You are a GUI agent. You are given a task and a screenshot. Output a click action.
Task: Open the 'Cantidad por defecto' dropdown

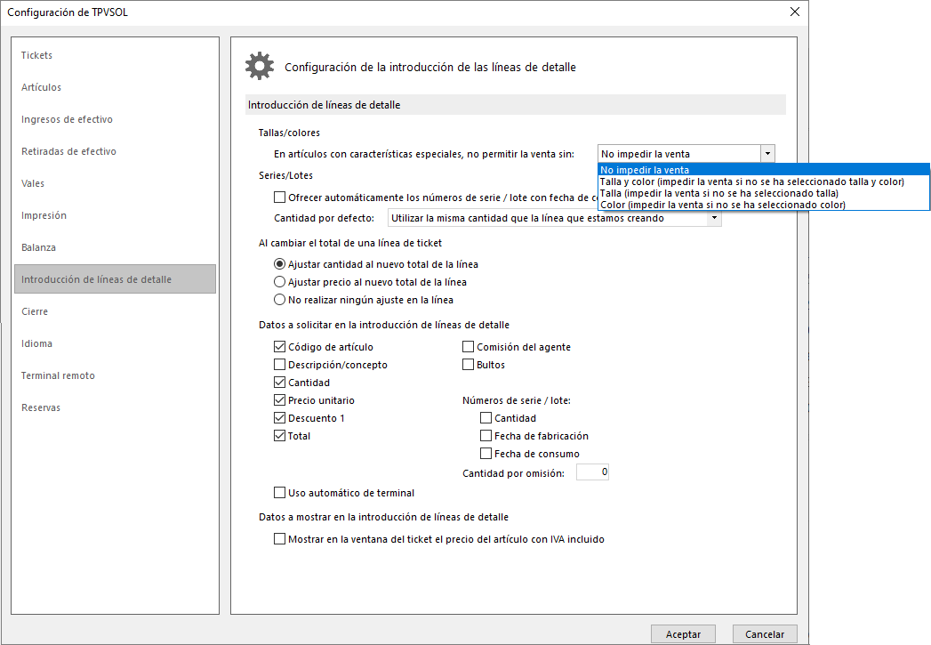pos(714,218)
